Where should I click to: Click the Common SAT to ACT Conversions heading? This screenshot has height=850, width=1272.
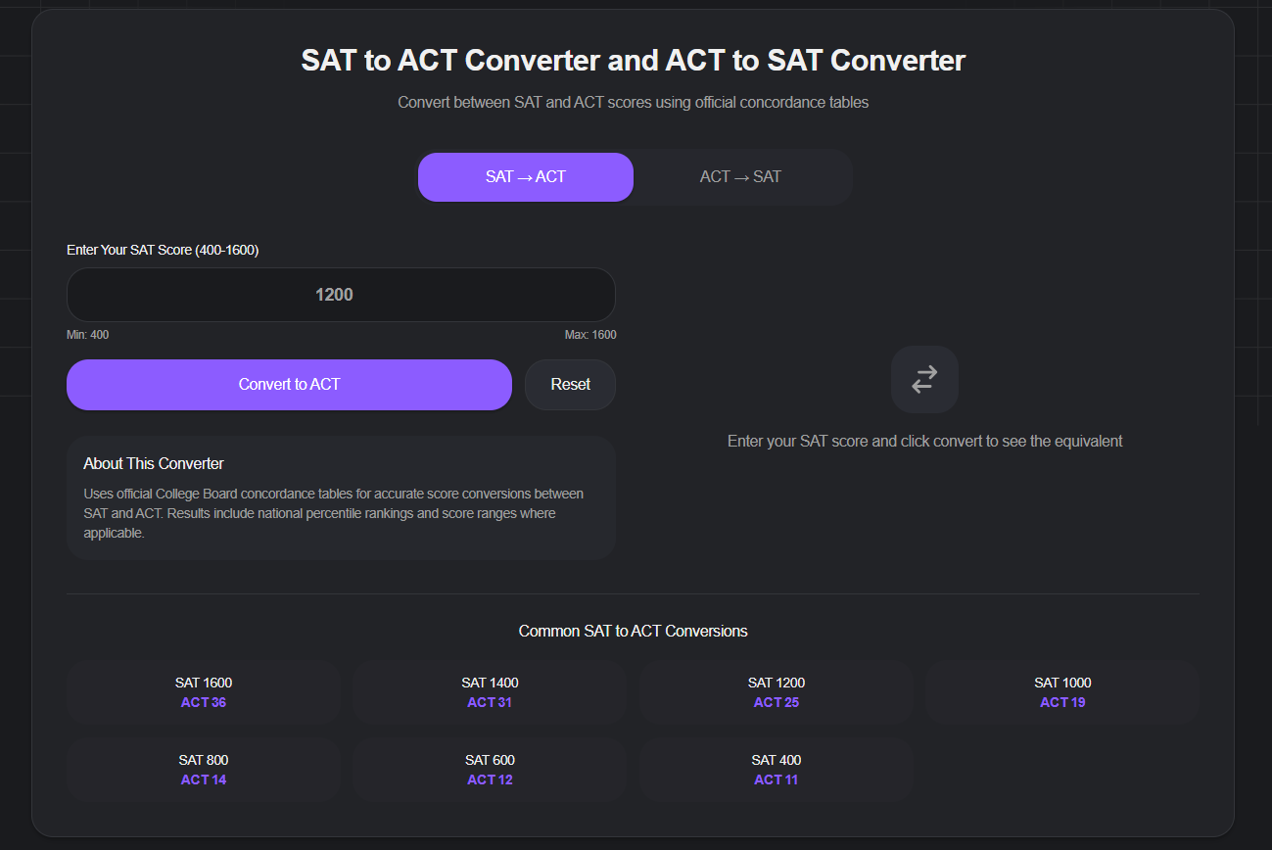coord(633,632)
